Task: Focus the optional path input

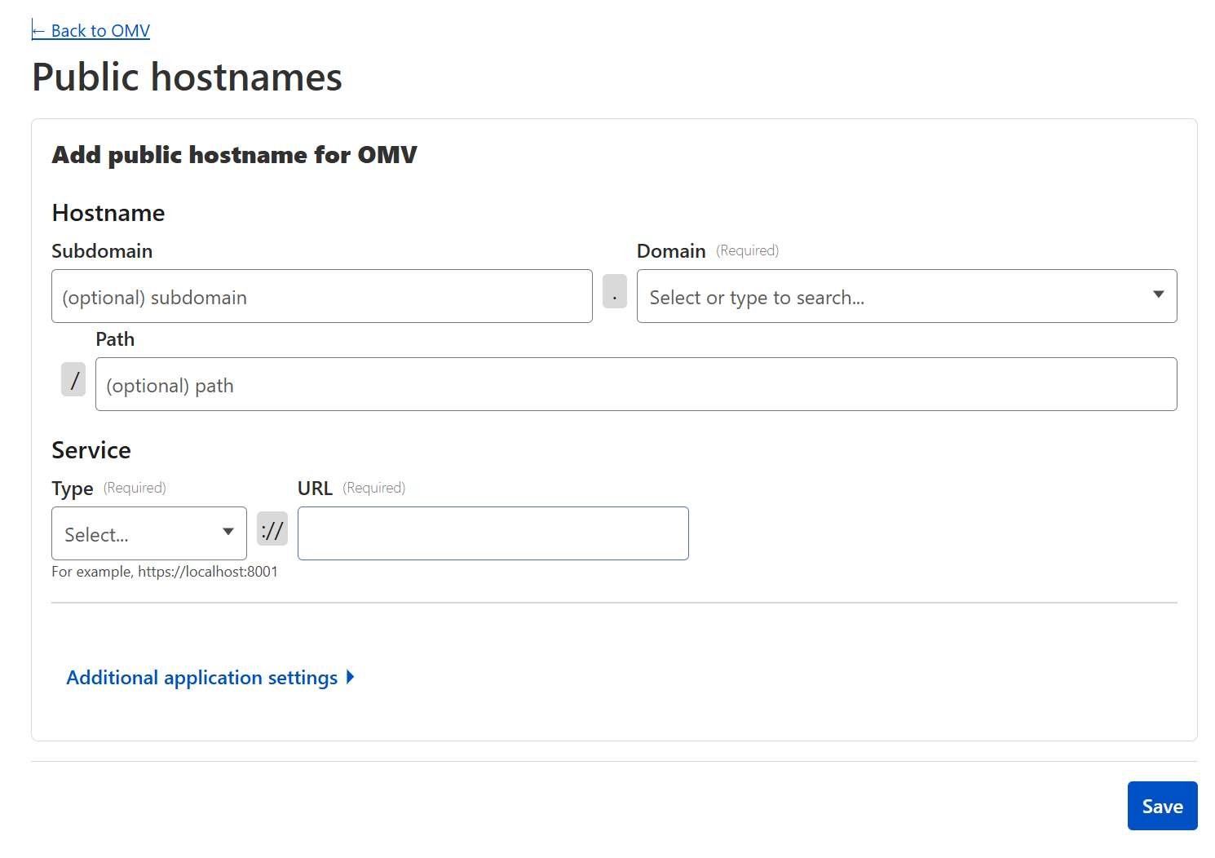Action: (634, 383)
